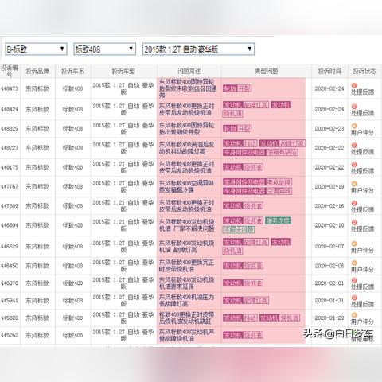Expand the 2015款 1.2T 自动 豪华版 model dropdown

click(198, 49)
